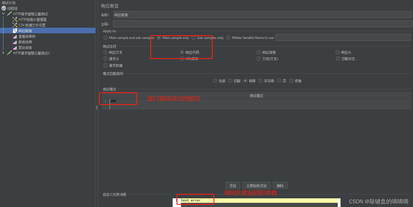Click the 测试模式 table column header
Viewport: 413px width, 207px height.
click(x=257, y=96)
